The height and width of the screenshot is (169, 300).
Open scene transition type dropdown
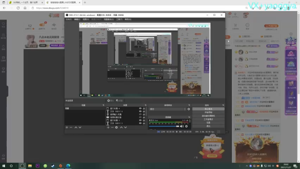[x=168, y=109]
